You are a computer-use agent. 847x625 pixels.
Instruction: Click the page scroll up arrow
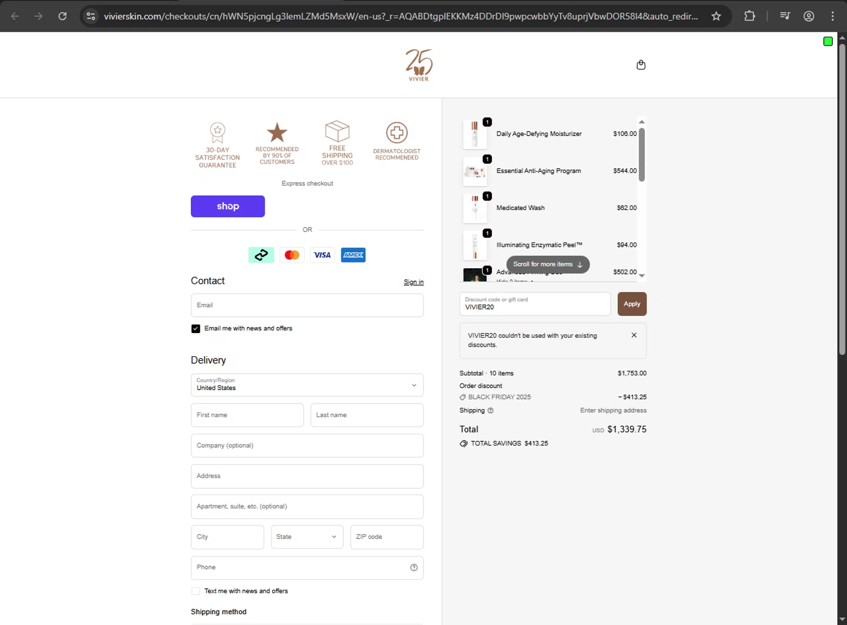click(x=842, y=38)
